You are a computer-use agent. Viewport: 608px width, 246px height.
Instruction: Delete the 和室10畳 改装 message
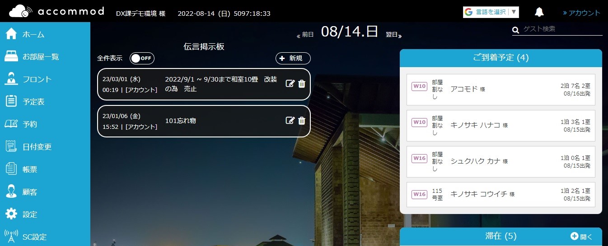pos(302,83)
